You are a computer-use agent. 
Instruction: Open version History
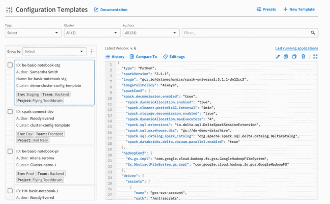(x=115, y=57)
